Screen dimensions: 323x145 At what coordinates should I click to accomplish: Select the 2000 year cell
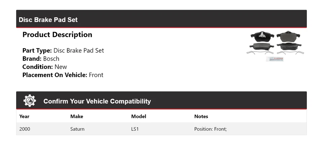25,129
